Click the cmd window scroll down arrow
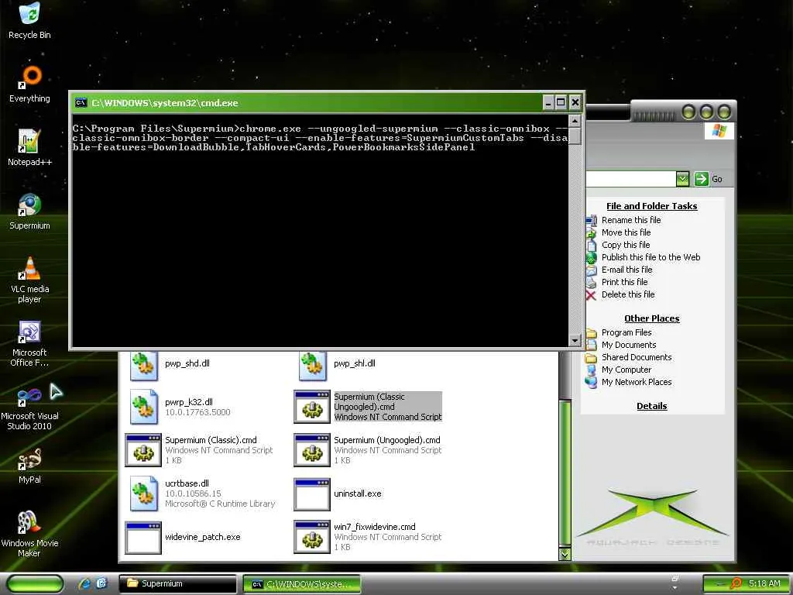The width and height of the screenshot is (793, 595). tap(574, 341)
